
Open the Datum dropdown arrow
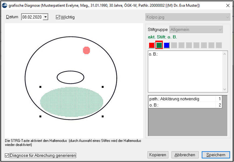(45, 17)
